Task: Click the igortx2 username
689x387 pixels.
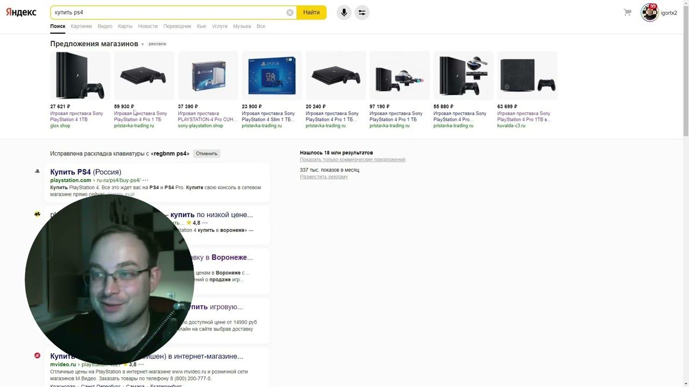Action: (x=669, y=13)
